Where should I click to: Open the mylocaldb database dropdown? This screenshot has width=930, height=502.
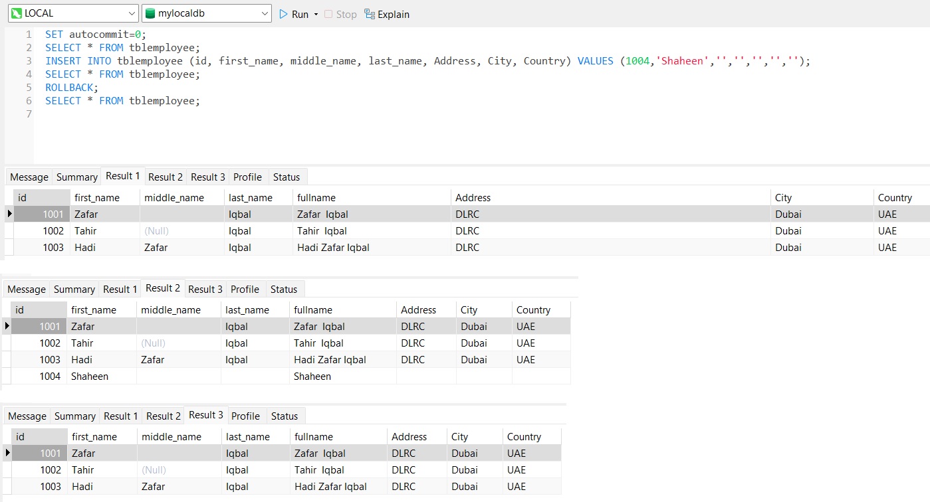pyautogui.click(x=265, y=13)
